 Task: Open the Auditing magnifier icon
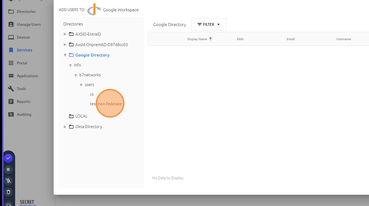pyautogui.click(x=11, y=114)
